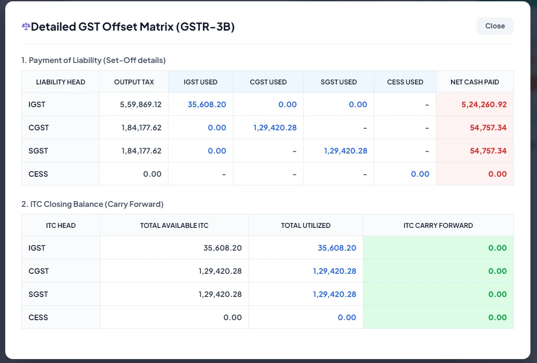
Task: Click net cash paid 54,757.34 for SGST
Action: [488, 151]
